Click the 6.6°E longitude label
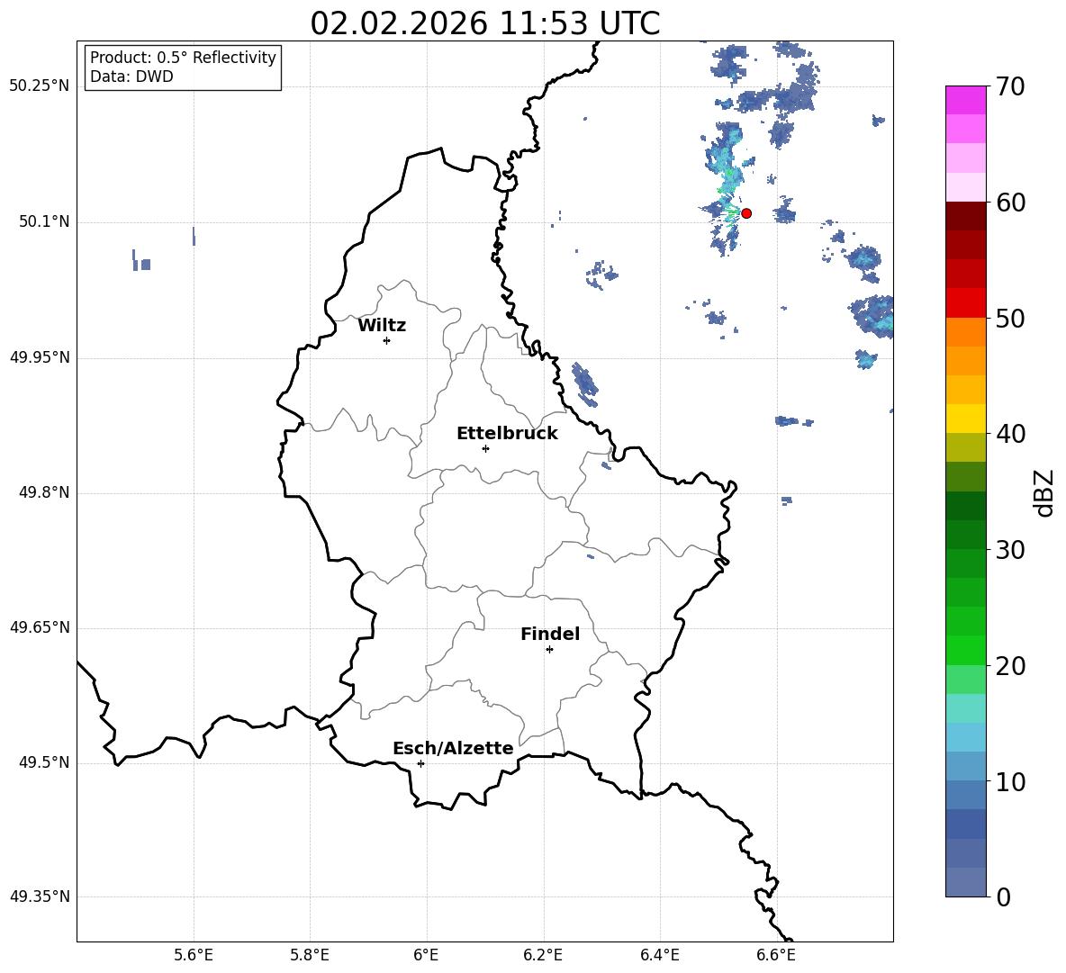This screenshot has width=1066, height=973. 776,955
